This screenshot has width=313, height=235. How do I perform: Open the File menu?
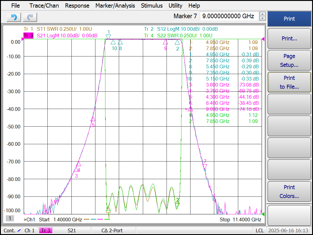[x=15, y=5]
